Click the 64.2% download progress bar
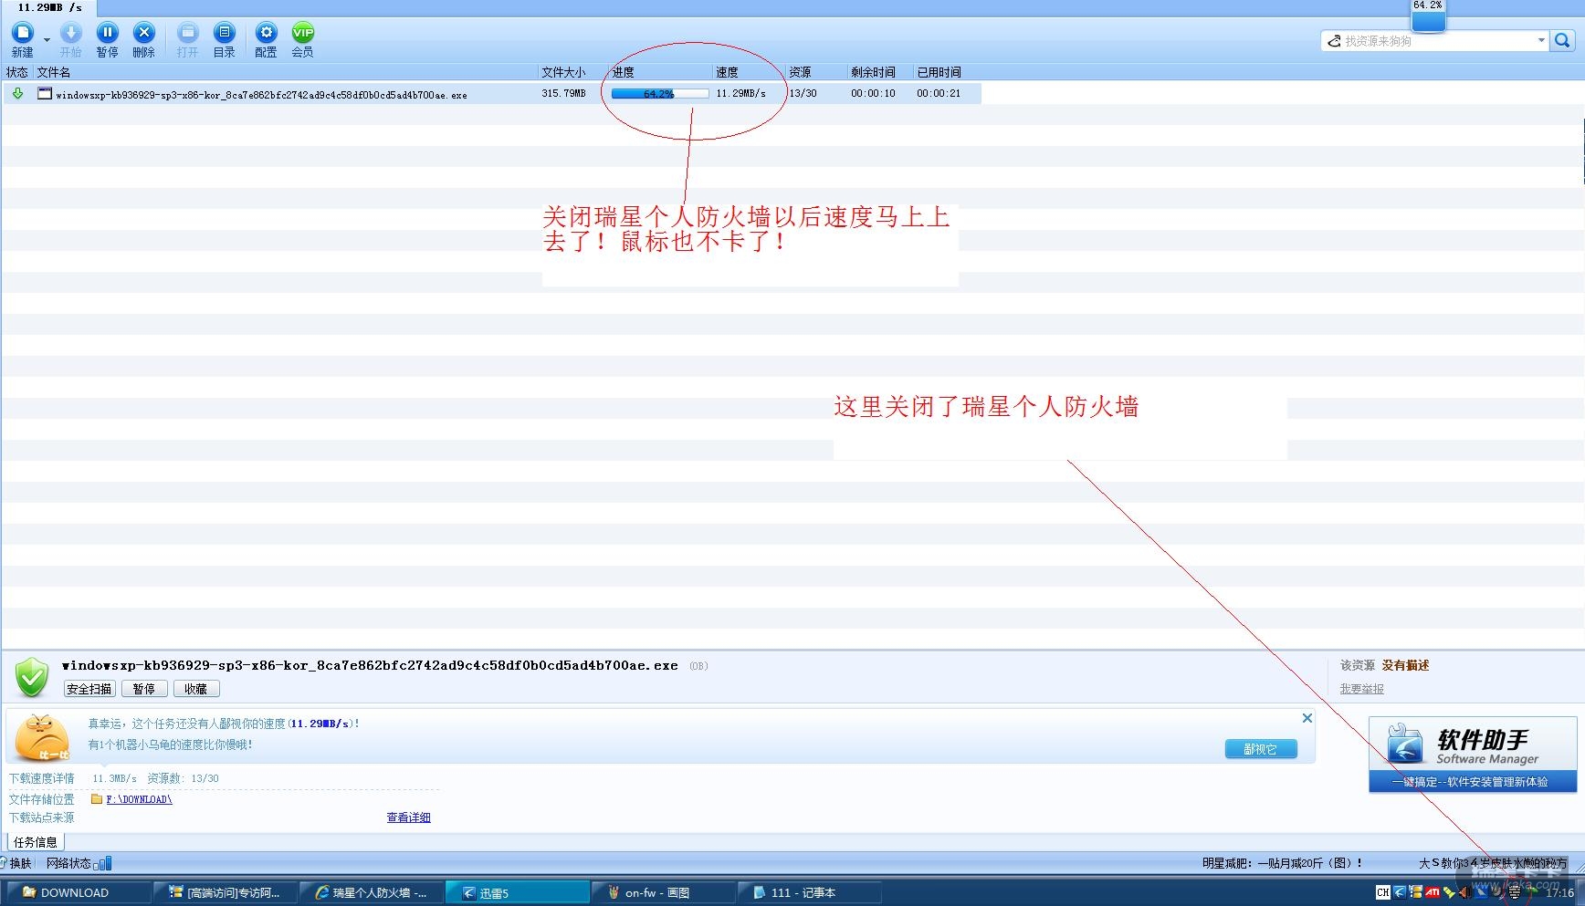 pyautogui.click(x=659, y=93)
